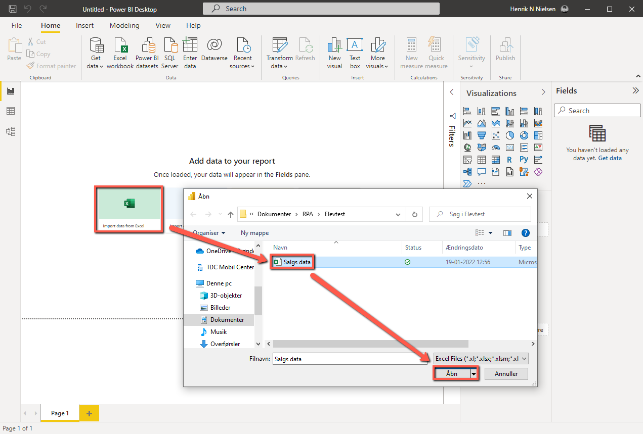
Task: Expand the Visualizations pane right chevron
Action: tap(543, 92)
